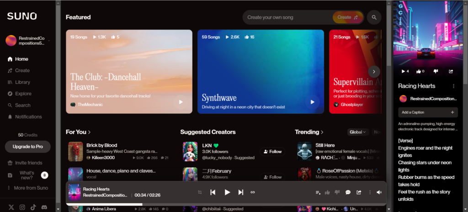The height and width of the screenshot is (212, 468).
Task: Open Notifications from the sidebar
Action: [25, 117]
